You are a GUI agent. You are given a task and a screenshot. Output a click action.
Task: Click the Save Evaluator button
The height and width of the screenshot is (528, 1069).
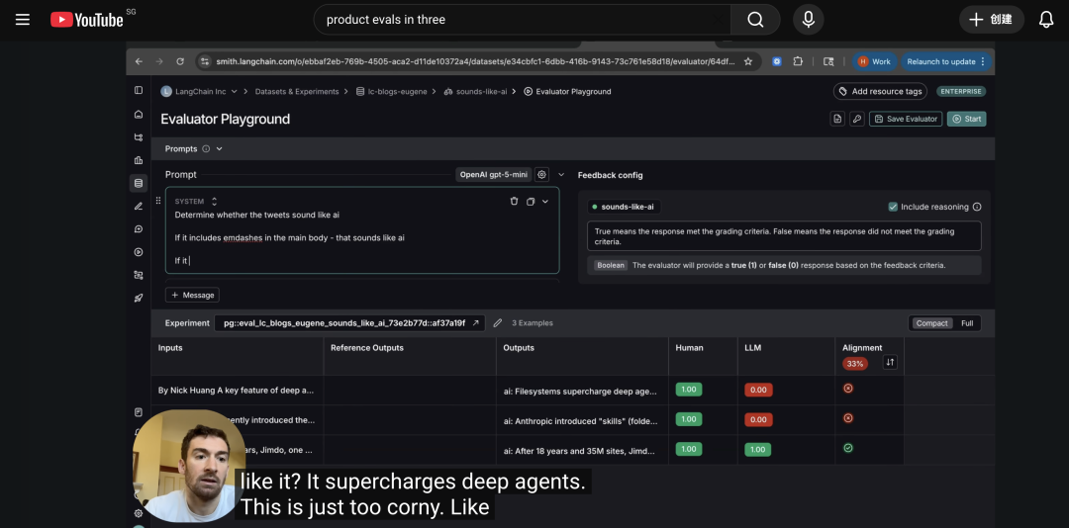(x=906, y=119)
